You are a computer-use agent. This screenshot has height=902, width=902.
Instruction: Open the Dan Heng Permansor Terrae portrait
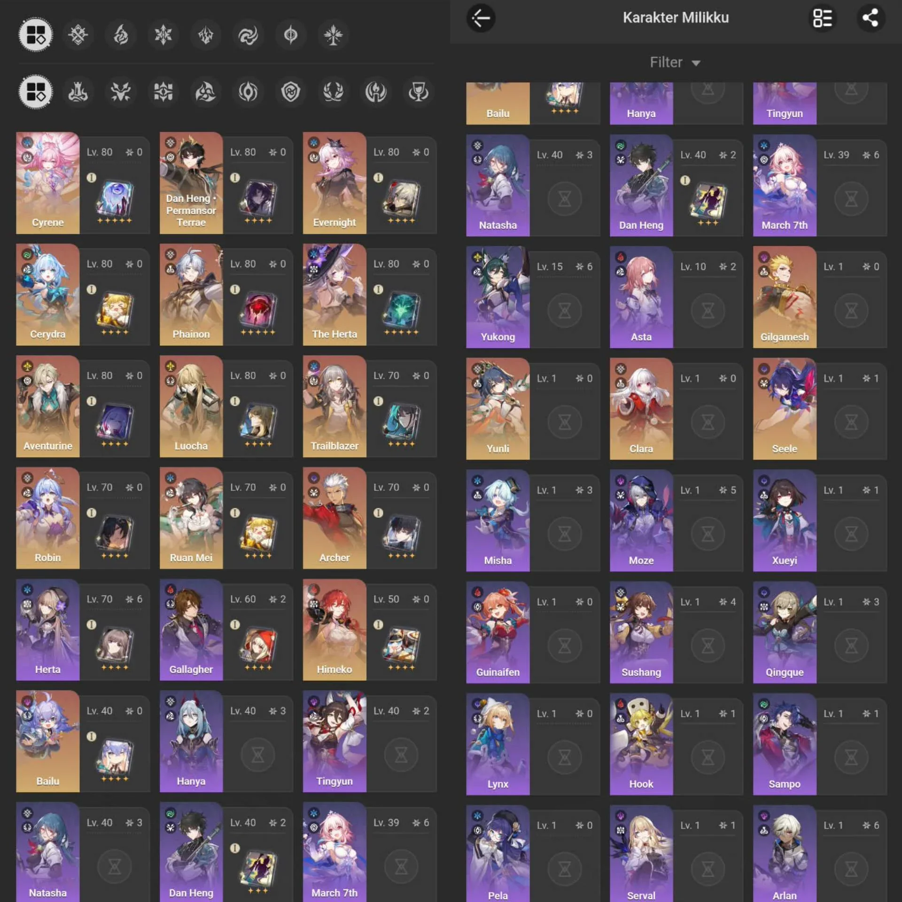tap(191, 183)
